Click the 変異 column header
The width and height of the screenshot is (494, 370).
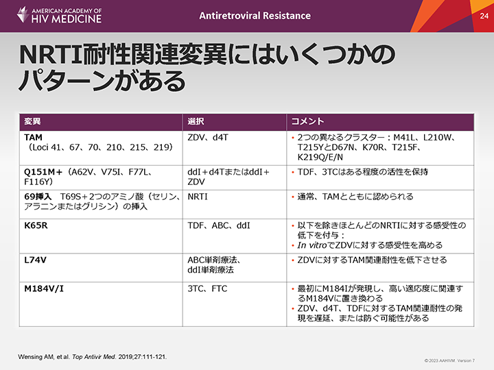pos(33,121)
